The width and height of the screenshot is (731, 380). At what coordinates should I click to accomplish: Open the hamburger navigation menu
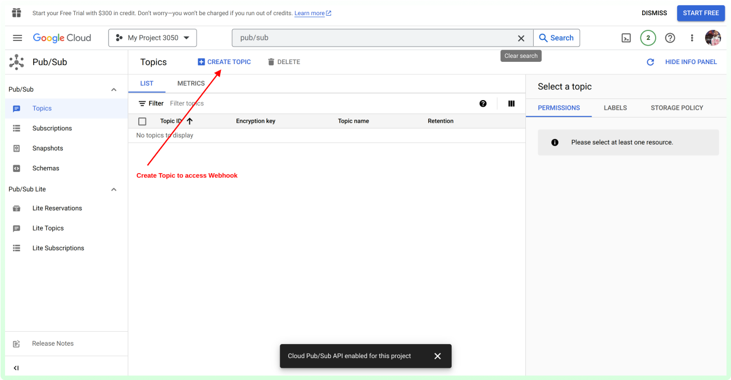17,38
